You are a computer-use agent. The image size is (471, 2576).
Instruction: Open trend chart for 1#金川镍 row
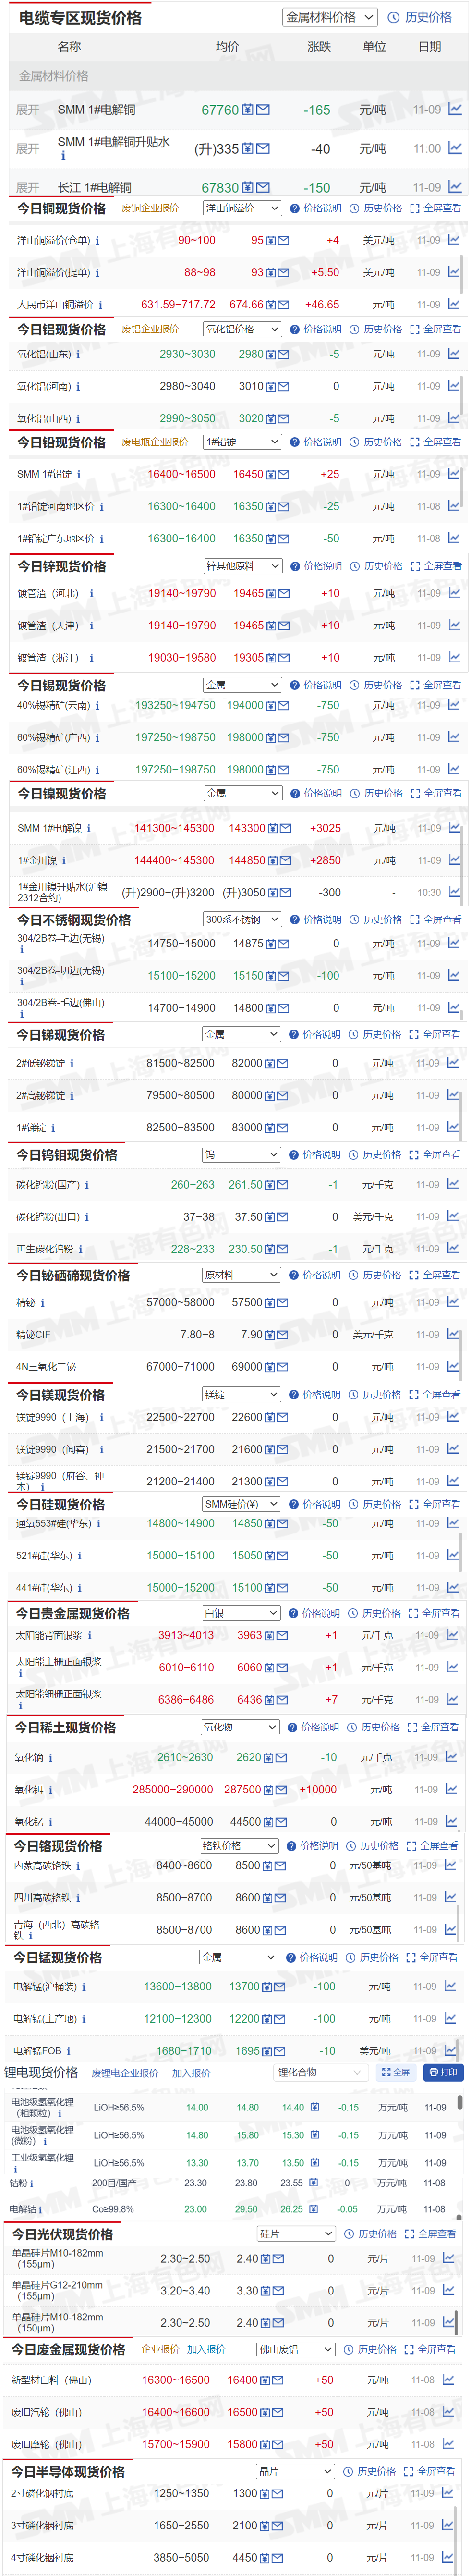454,860
